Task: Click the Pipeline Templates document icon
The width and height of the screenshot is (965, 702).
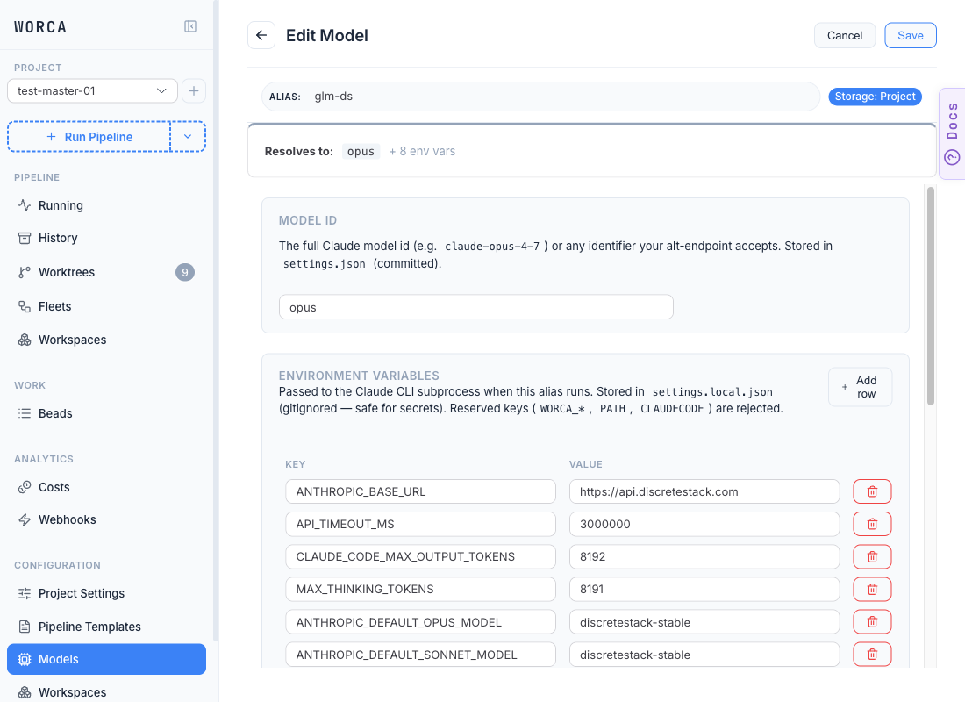Action: (25, 627)
